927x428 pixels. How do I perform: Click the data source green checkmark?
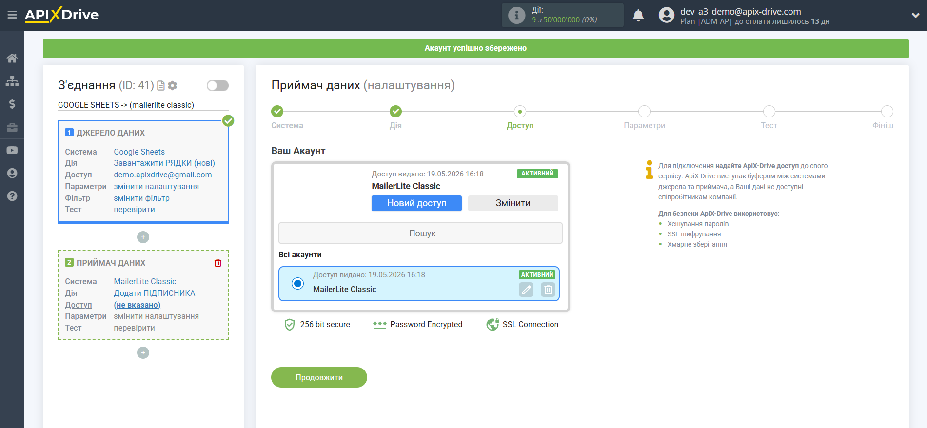[228, 121]
